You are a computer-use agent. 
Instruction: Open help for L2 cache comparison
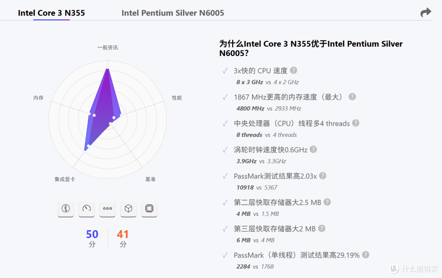click(327, 202)
